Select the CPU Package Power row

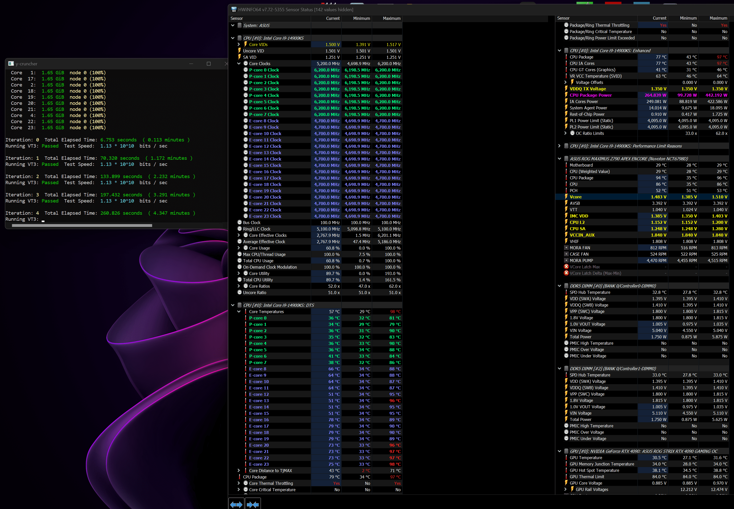(x=590, y=95)
